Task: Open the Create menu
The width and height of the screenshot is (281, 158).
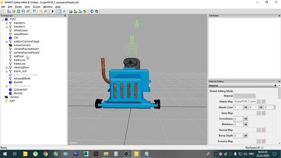Action: pos(18,7)
